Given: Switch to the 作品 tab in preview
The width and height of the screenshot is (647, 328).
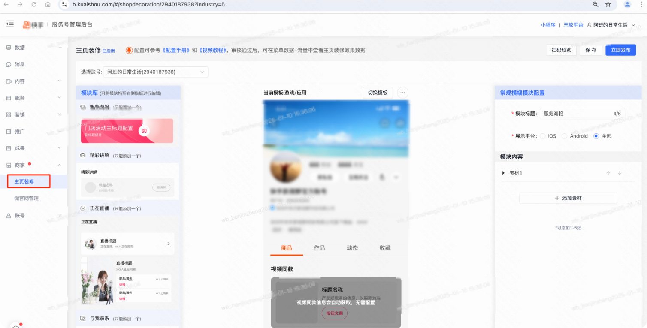Looking at the screenshot, I should (x=319, y=248).
